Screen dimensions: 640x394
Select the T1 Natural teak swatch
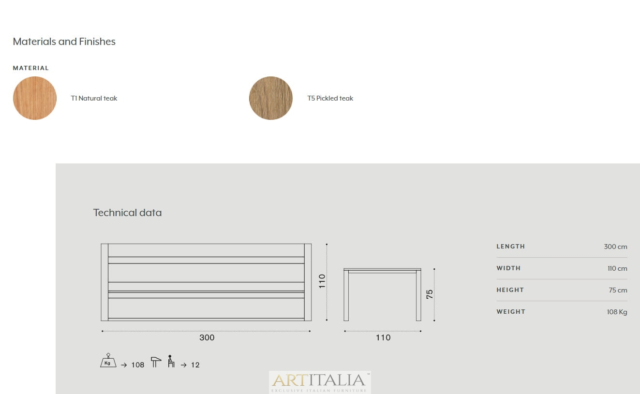coord(35,98)
